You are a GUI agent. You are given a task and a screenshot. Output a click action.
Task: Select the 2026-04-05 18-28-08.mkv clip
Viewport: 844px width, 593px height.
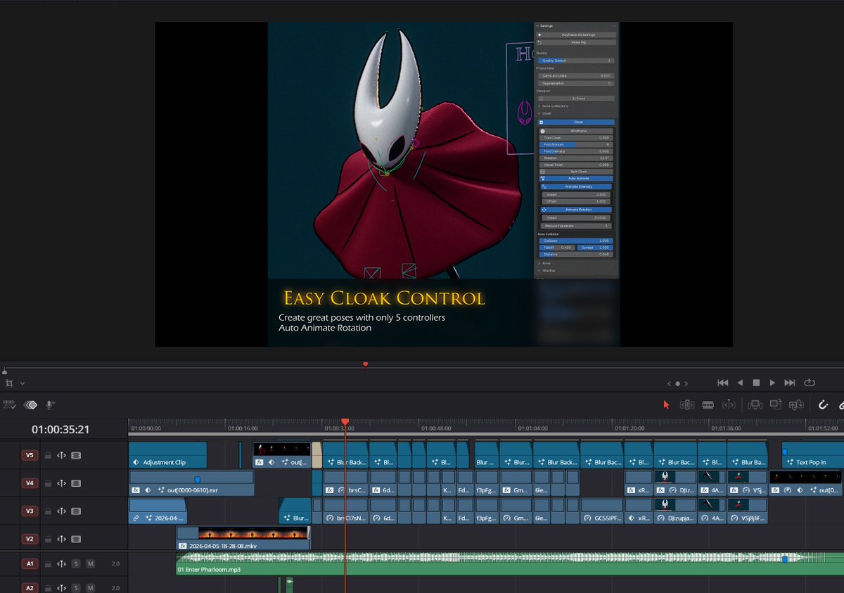[243, 539]
